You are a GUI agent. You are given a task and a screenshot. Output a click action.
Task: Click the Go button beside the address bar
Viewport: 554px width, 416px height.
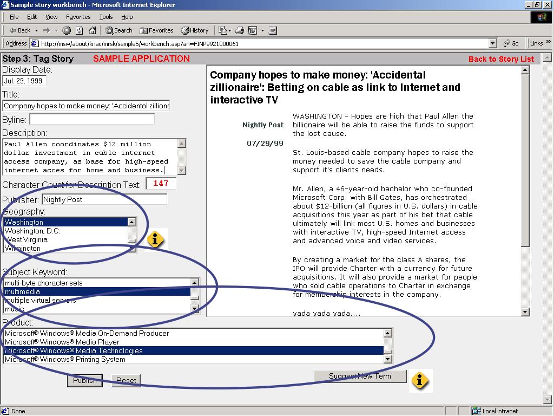[x=511, y=43]
